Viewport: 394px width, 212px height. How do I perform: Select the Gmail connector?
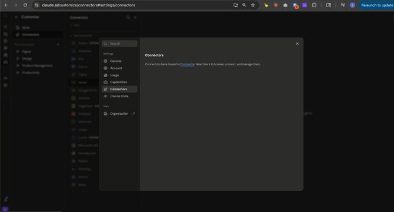click(84, 82)
